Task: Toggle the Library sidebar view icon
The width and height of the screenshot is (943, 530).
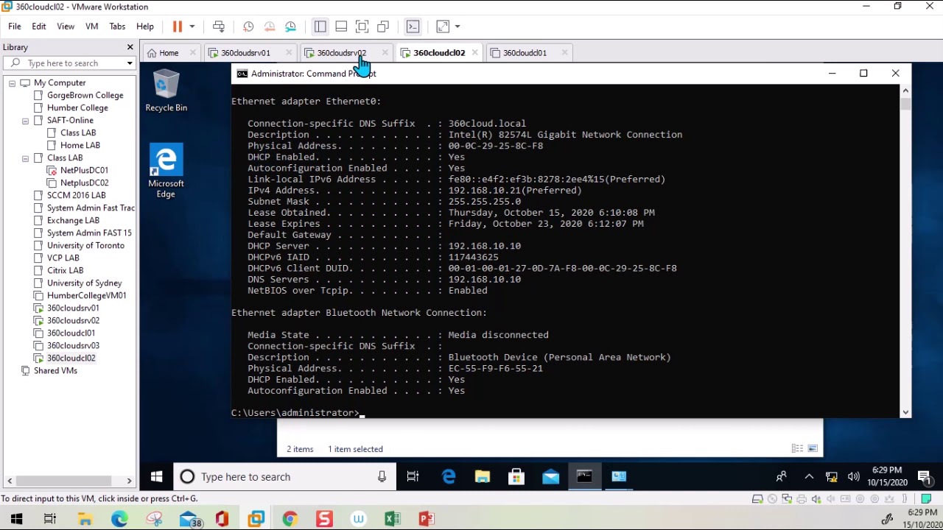Action: (320, 26)
